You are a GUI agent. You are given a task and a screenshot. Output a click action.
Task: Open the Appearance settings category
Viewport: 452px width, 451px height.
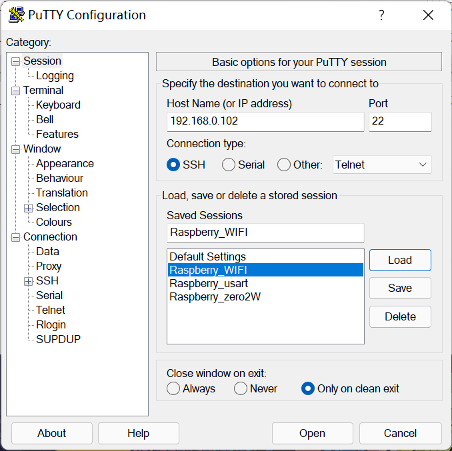click(65, 164)
